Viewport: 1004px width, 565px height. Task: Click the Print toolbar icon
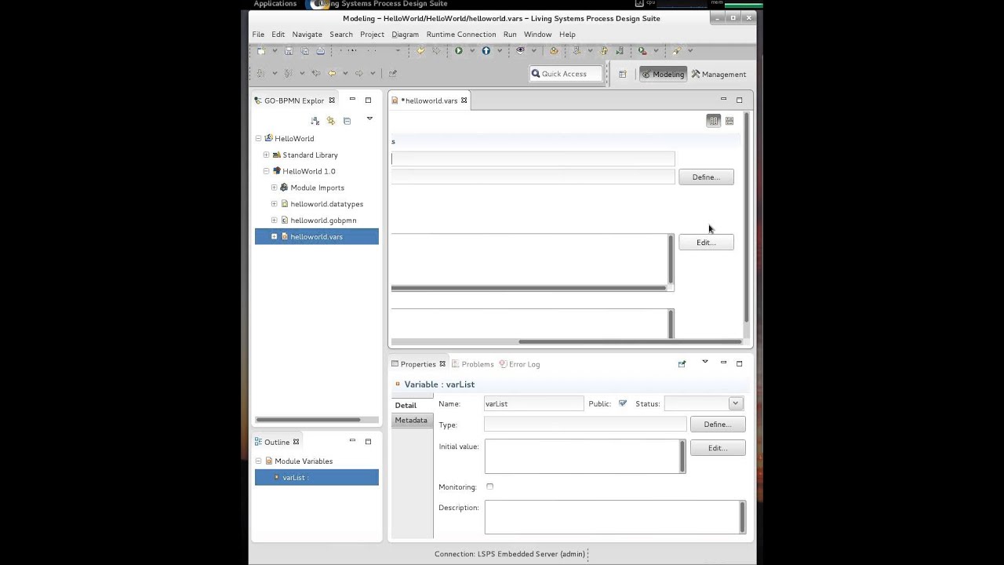[320, 51]
